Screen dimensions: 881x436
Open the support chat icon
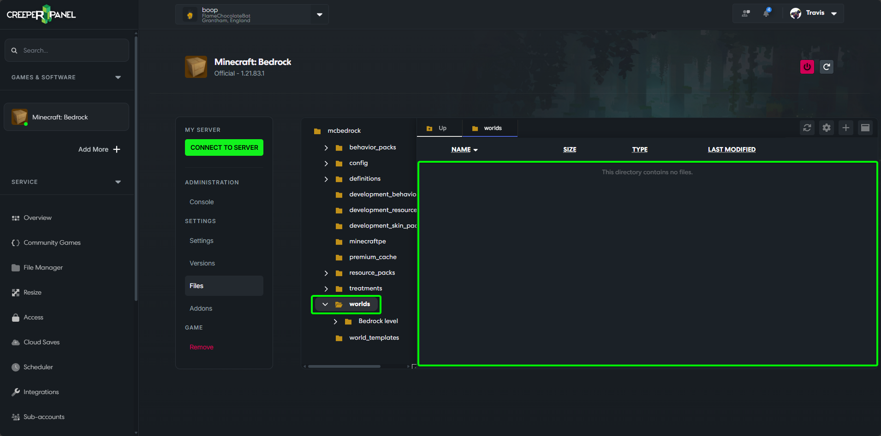point(745,13)
